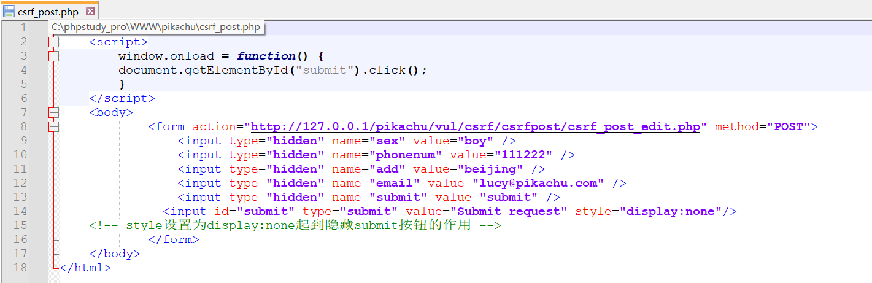Click the "<form" tag name on line 8
The image size is (872, 283).
(x=166, y=126)
